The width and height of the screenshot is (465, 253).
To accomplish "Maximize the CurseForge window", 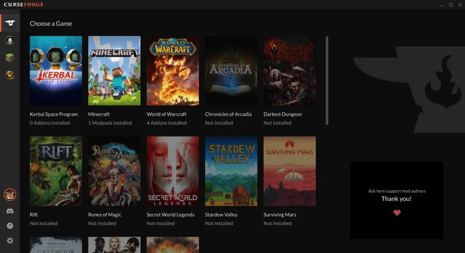I will tap(451, 5).
